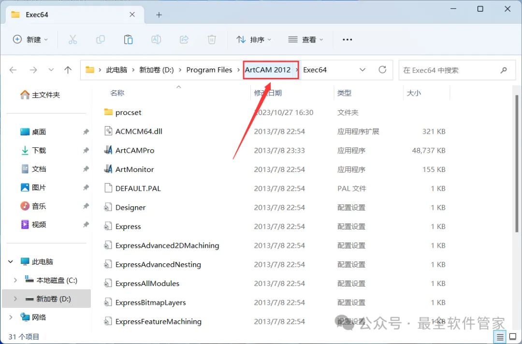The height and width of the screenshot is (344, 522).
Task: Open Documents (文档) in sidebar
Action: click(x=33, y=169)
